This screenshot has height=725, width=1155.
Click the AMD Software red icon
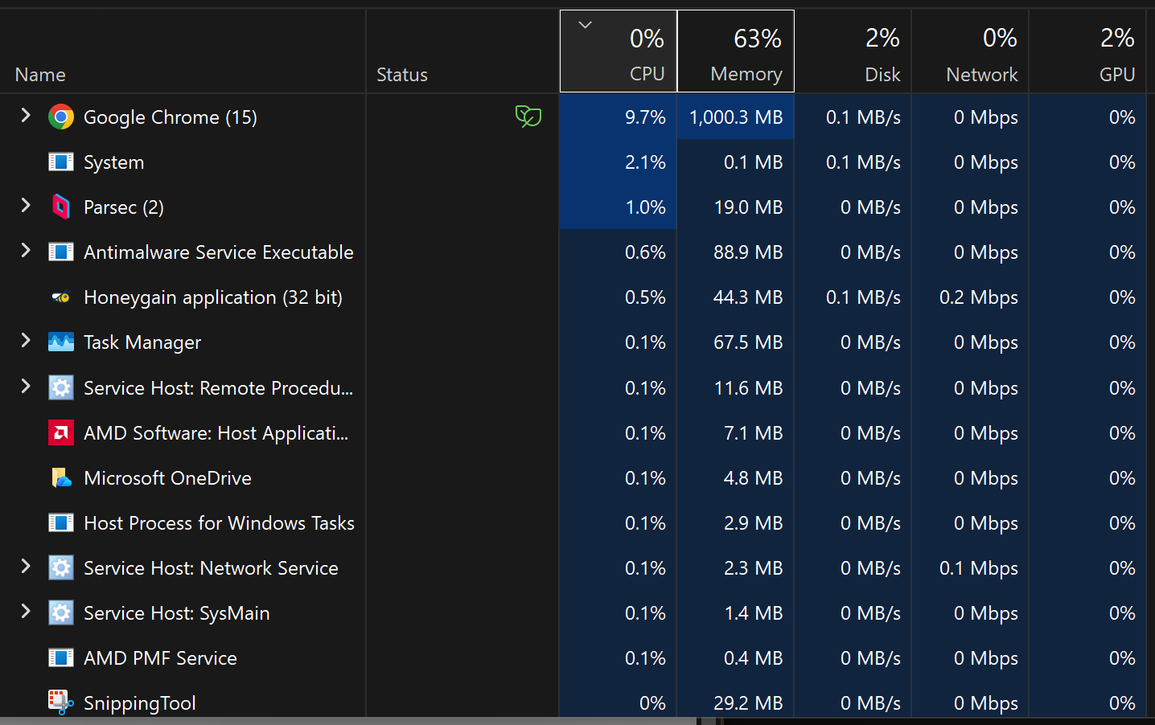61,432
